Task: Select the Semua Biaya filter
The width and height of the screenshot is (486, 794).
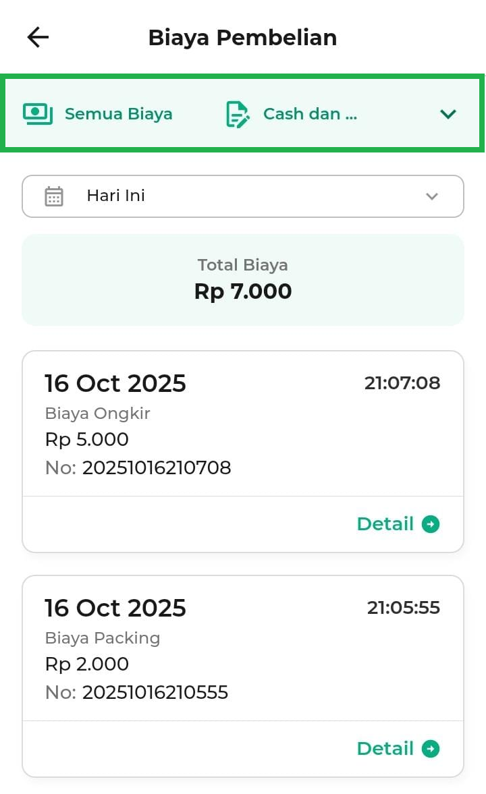Action: [x=118, y=114]
